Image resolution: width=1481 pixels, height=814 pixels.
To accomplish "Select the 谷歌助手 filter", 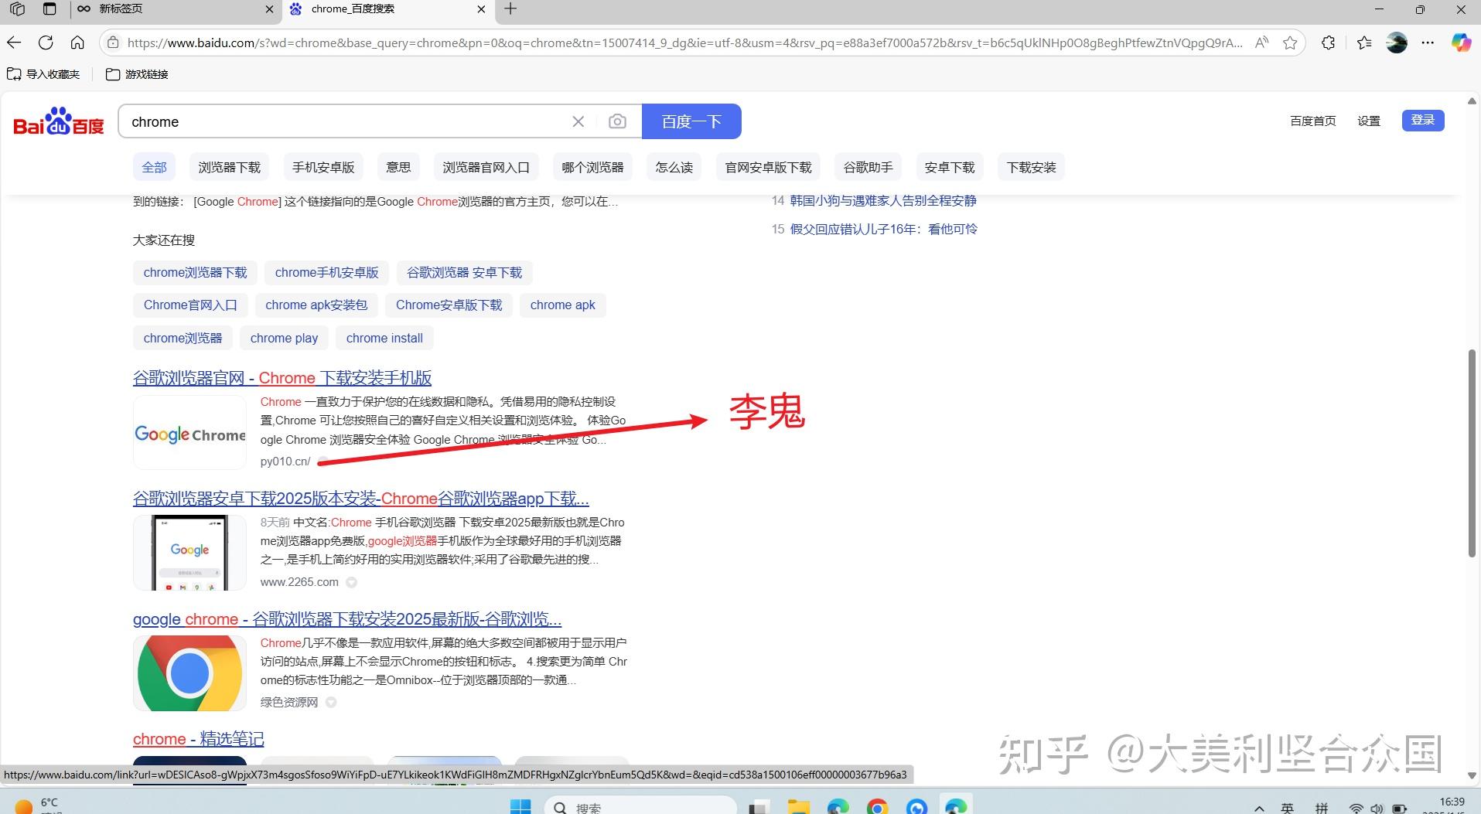I will 868,167.
